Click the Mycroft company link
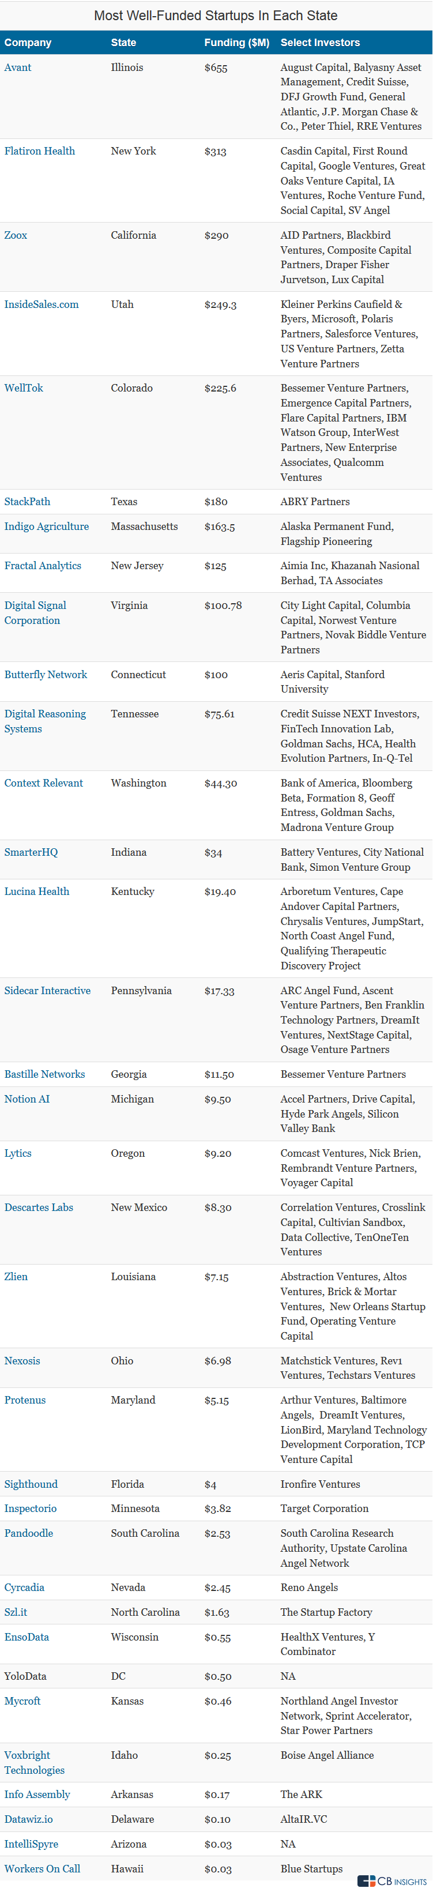433x1892 pixels. 22,1701
